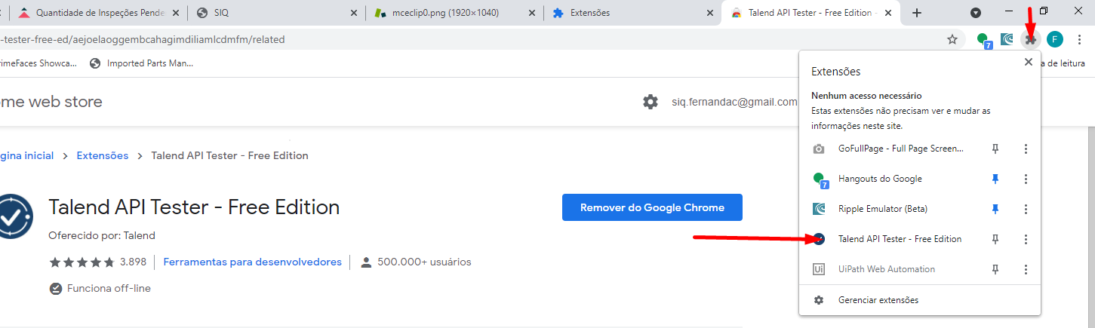Click Ripple Emulator (Beta) list icon
This screenshot has height=328, width=1095.
coord(819,209)
